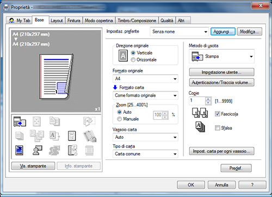This screenshot has height=197, width=272.
Task: Close the Proprietà dialog window
Action: [261, 5]
